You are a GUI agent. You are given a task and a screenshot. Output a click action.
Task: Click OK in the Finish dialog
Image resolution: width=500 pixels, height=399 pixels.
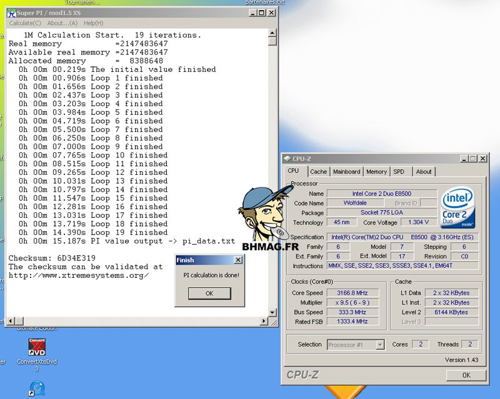(209, 293)
